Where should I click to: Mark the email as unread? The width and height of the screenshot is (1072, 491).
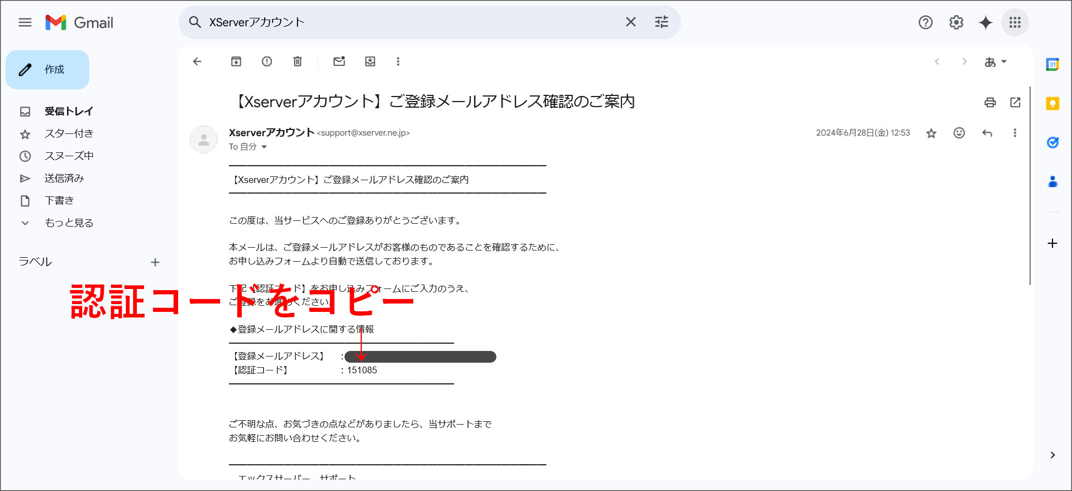coord(339,61)
